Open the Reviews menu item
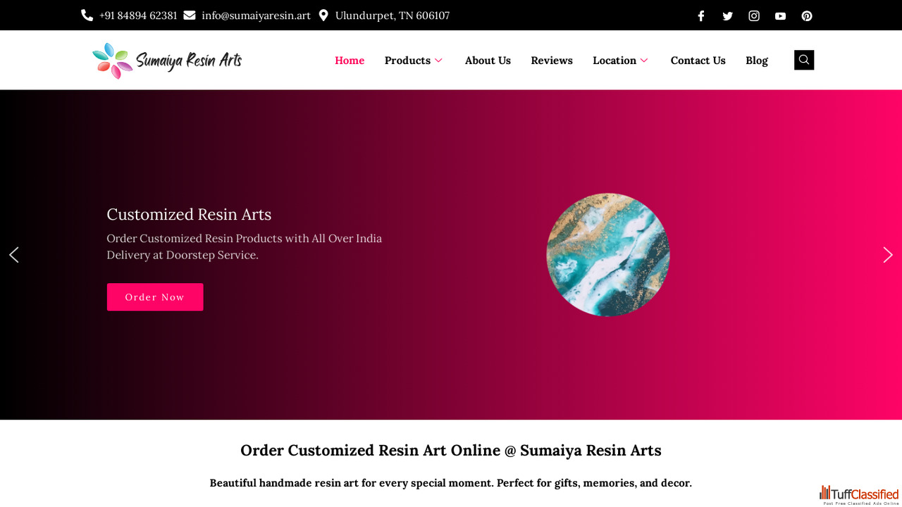 (x=552, y=61)
